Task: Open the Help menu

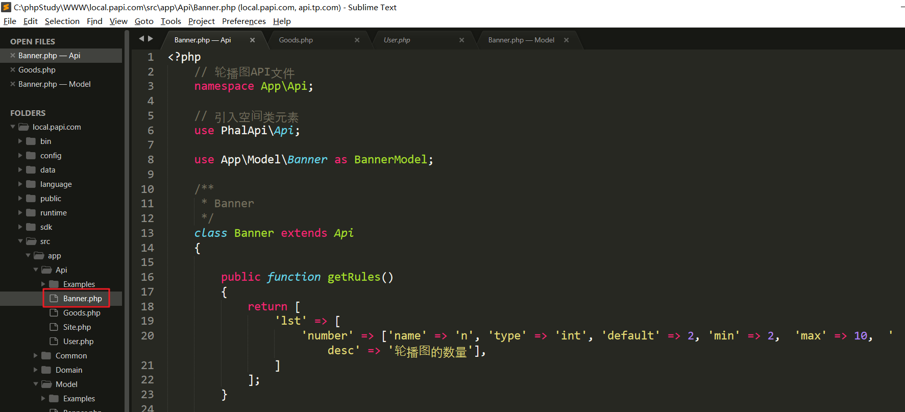Action: pos(282,21)
